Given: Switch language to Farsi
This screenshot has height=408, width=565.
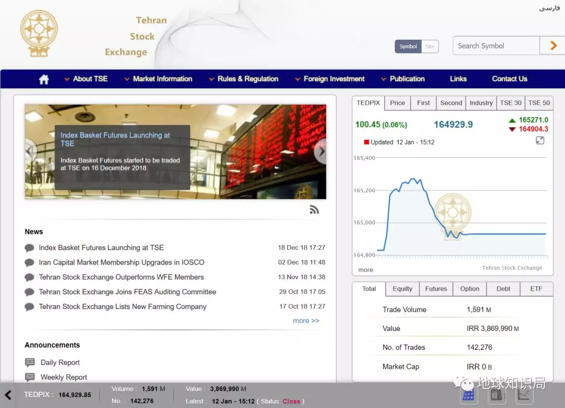Looking at the screenshot, I should pyautogui.click(x=549, y=8).
